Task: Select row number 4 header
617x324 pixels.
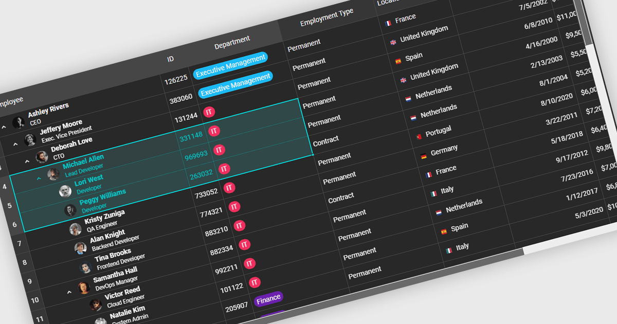Action: [5, 186]
